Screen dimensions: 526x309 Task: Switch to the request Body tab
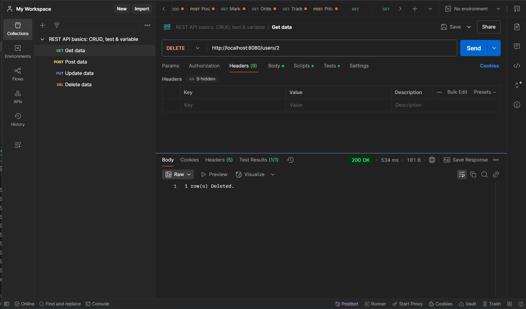click(x=276, y=66)
